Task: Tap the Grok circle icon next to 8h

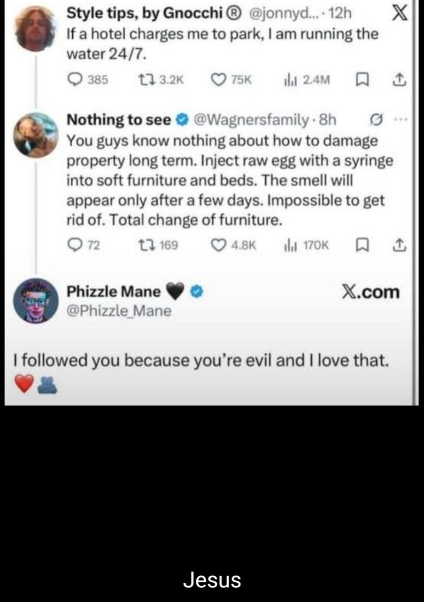Action: pyautogui.click(x=375, y=119)
